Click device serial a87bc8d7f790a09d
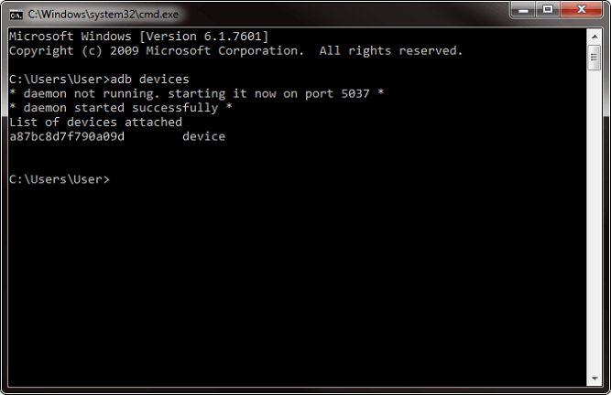 click(67, 136)
